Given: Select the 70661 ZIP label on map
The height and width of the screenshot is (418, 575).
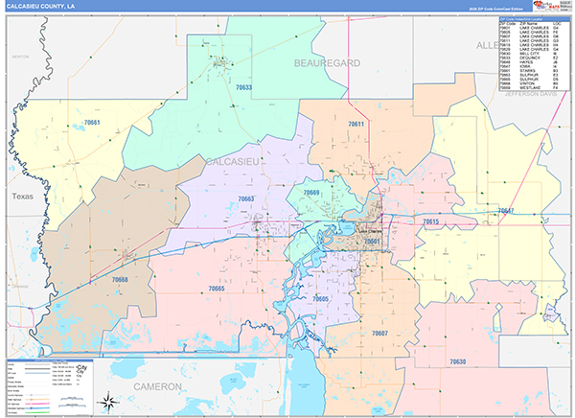Looking at the screenshot, I should (92, 123).
